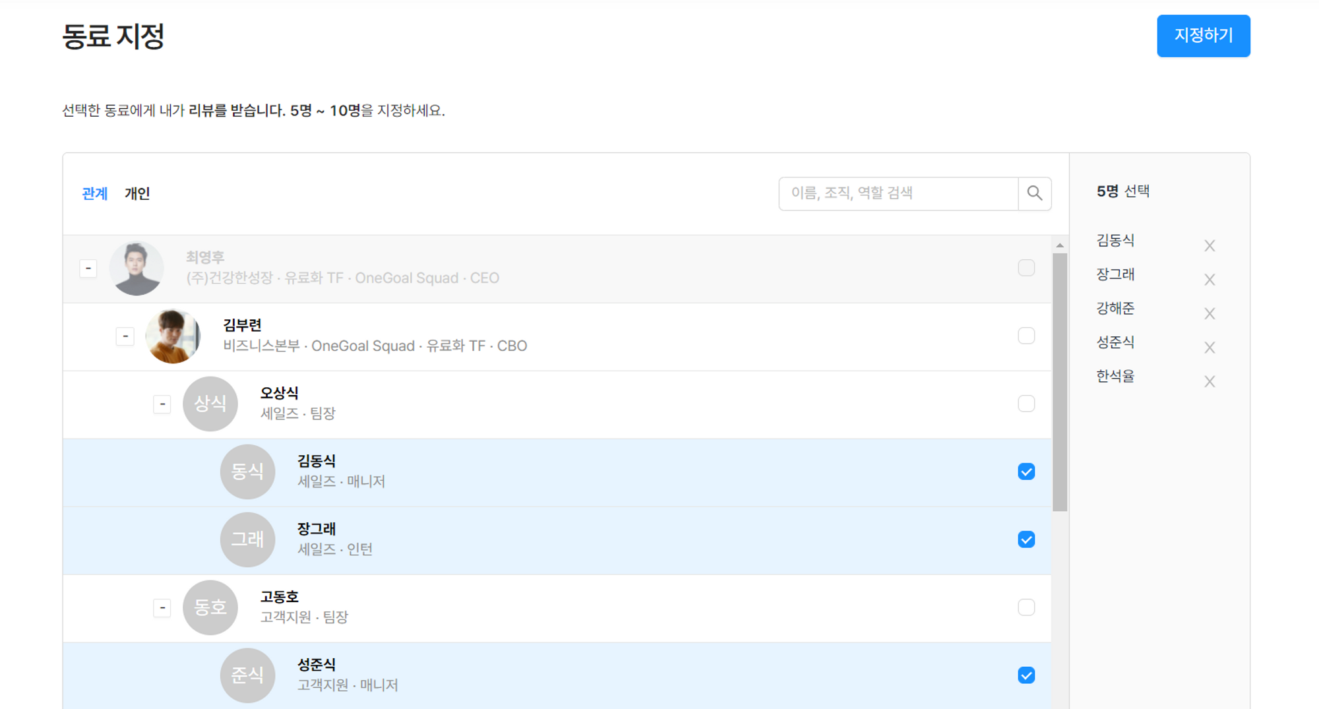Click 성준식 name in the tree
Viewport: 1319px width, 709px height.
pos(317,665)
